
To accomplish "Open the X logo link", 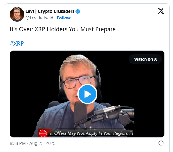I will [161, 11].
